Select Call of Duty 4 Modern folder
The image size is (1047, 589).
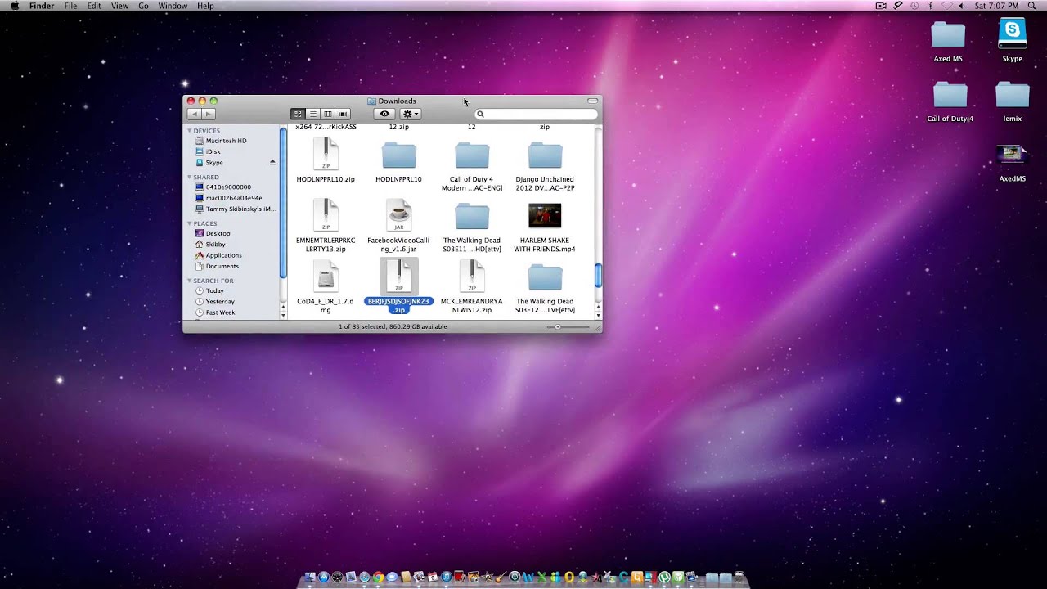click(472, 155)
